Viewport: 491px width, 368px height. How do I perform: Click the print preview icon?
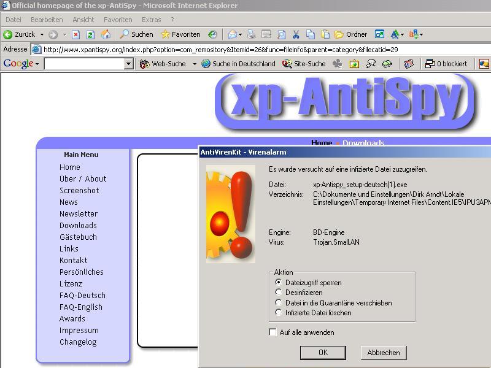coord(281,34)
